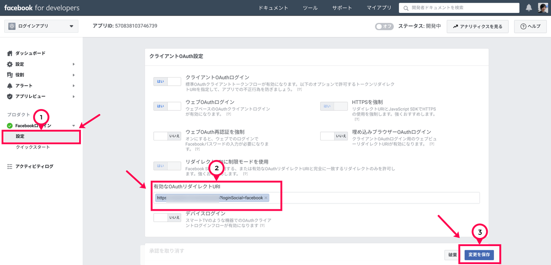
Task: Click the ヘルプ button
Action: coord(530,26)
